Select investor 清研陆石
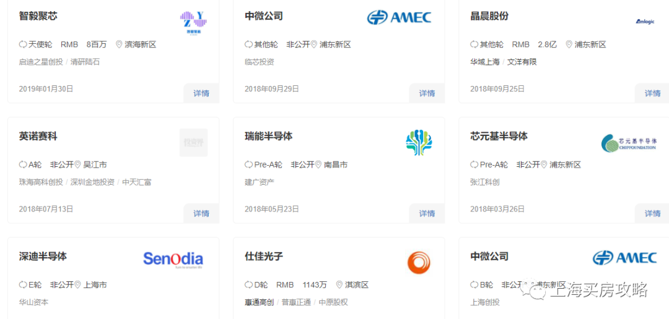This screenshot has width=669, height=319. [x=85, y=62]
